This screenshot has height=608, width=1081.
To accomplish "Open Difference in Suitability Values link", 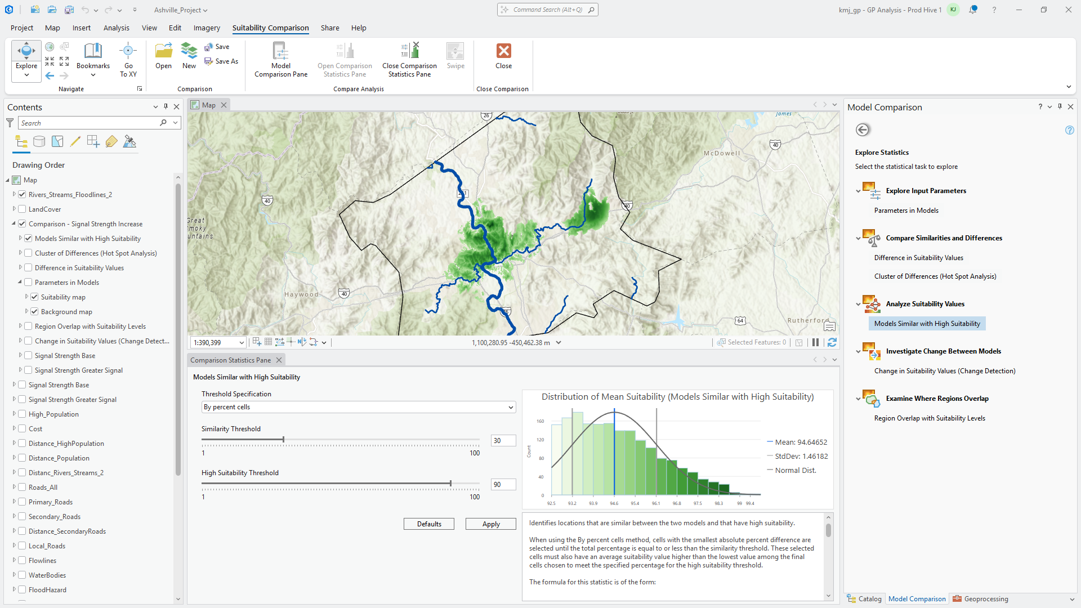I will point(918,258).
